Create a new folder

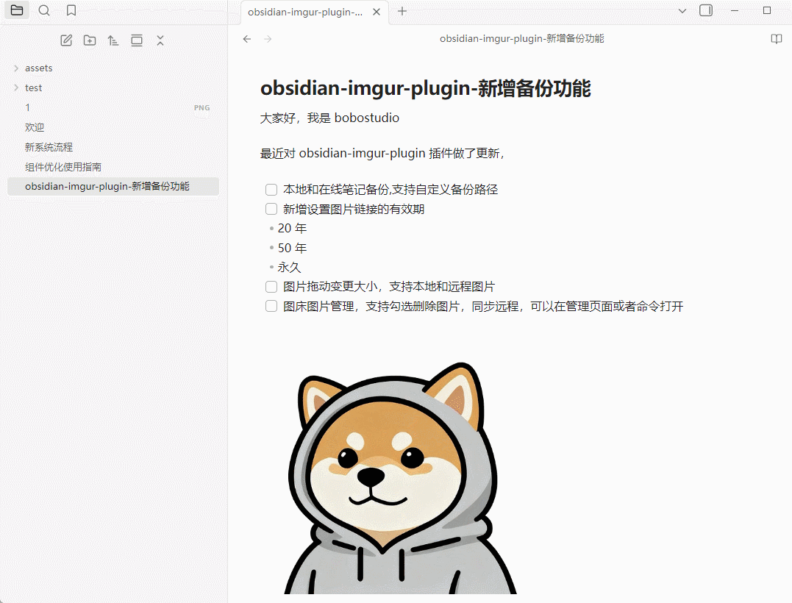89,40
